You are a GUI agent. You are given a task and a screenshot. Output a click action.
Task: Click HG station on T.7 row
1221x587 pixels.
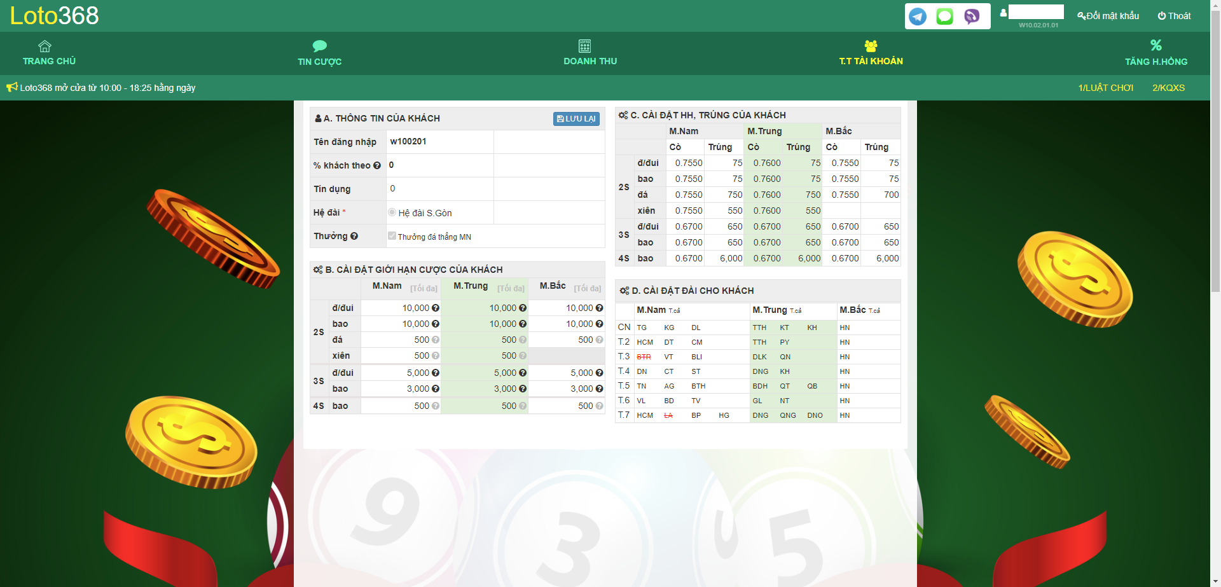(724, 415)
